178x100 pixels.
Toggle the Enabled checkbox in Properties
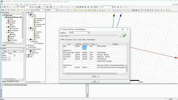point(15,56)
